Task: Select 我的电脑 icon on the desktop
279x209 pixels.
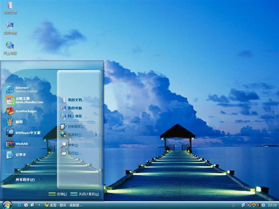Action: tap(10, 28)
